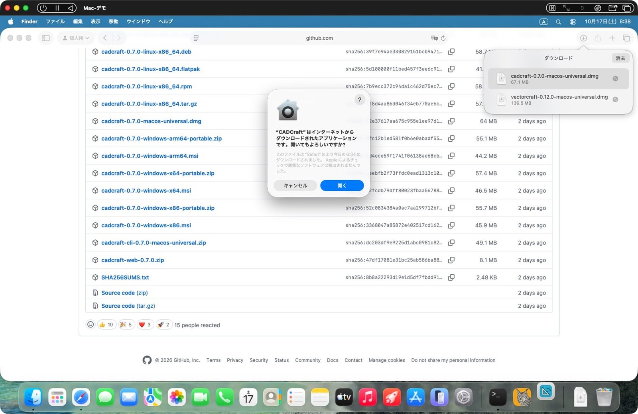Toggle the party popper reaction with 5
Viewport: 638px width, 414px height.
click(x=126, y=325)
